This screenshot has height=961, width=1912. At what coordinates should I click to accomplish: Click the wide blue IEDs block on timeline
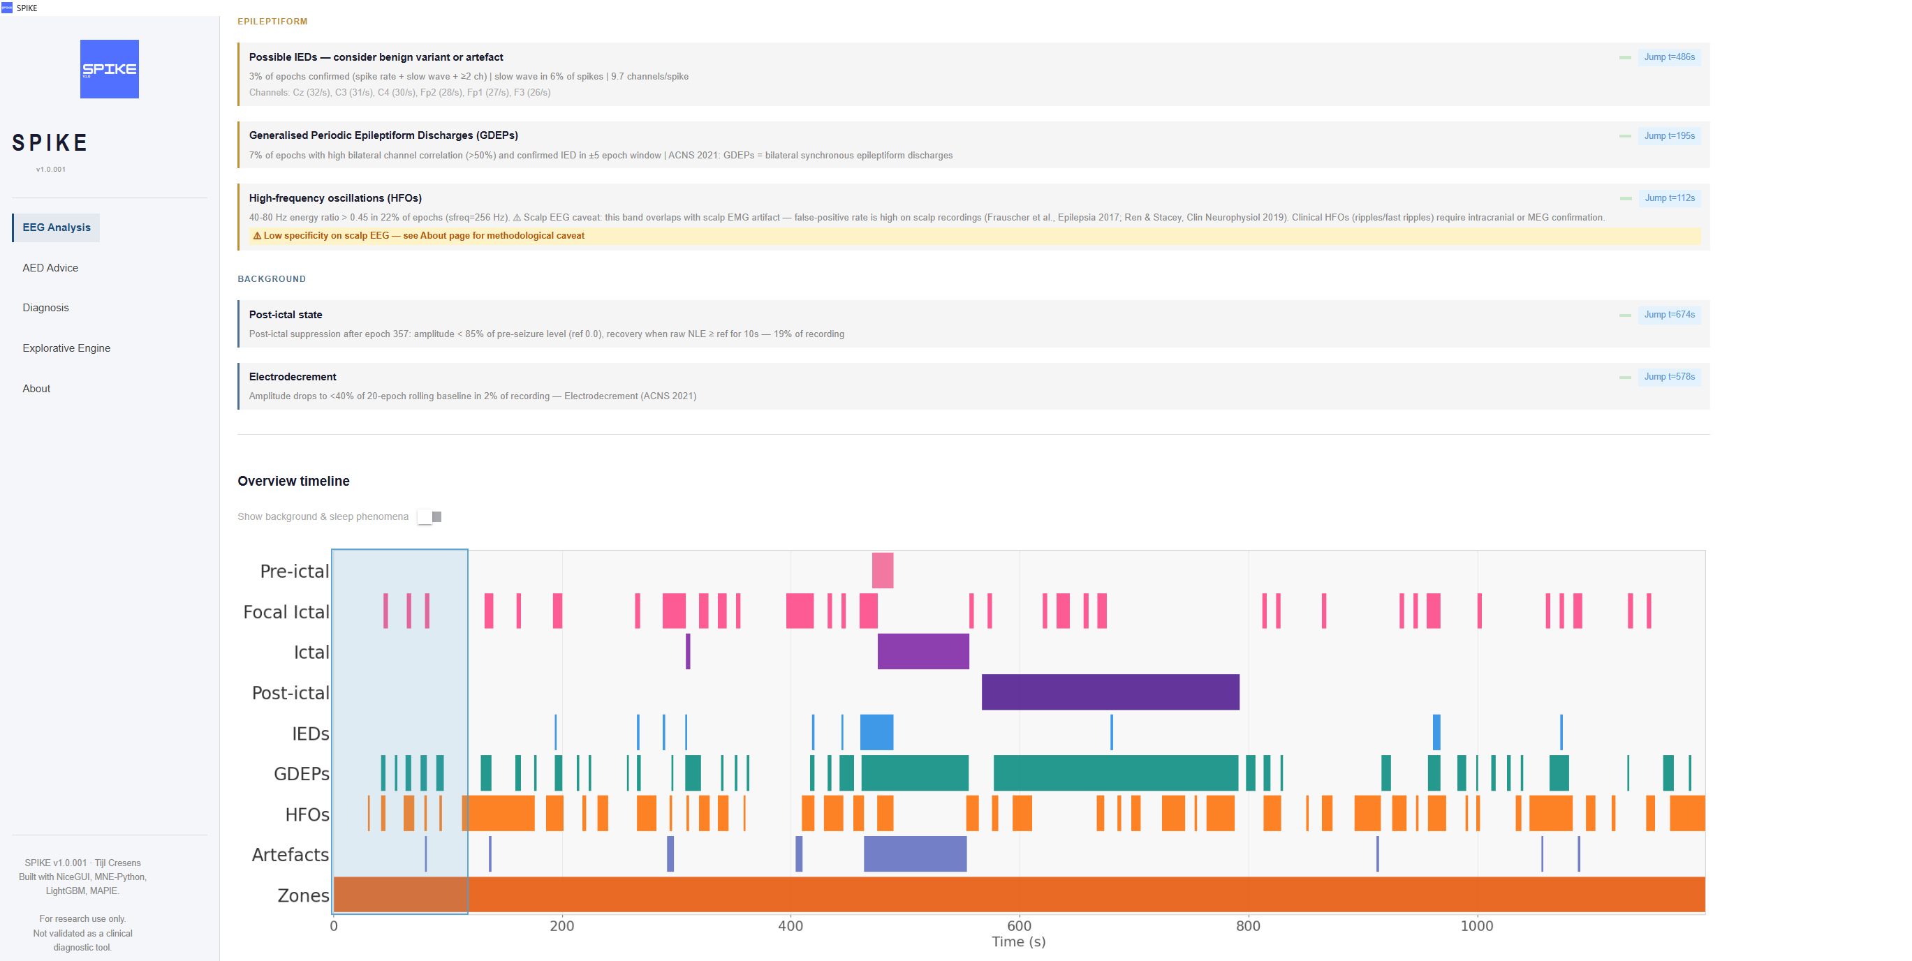(x=876, y=732)
